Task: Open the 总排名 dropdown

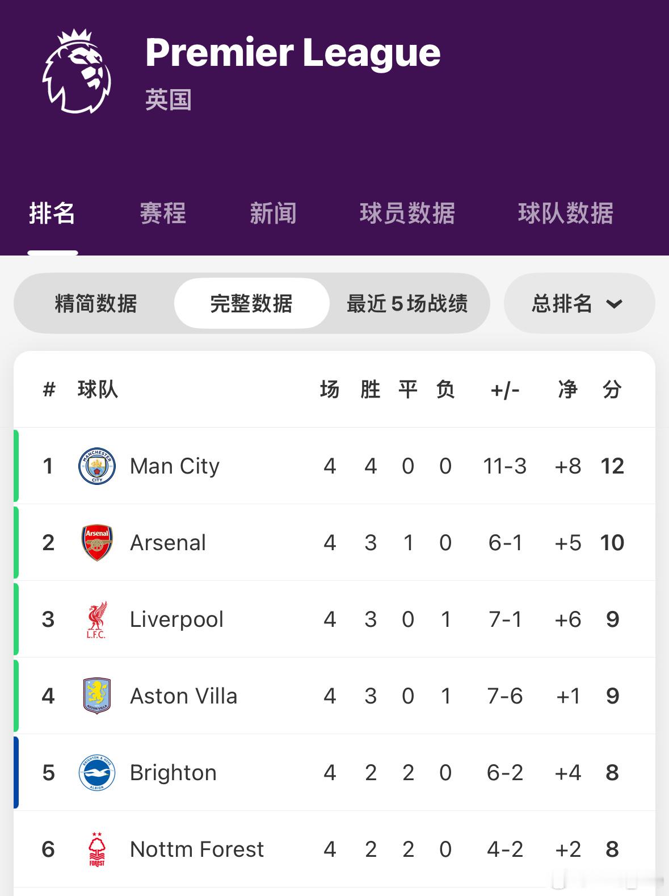Action: click(579, 304)
